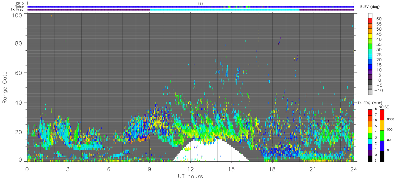Click the cyan section of the TX Freq strip
This screenshot has height=183, width=398.
coord(224,10)
